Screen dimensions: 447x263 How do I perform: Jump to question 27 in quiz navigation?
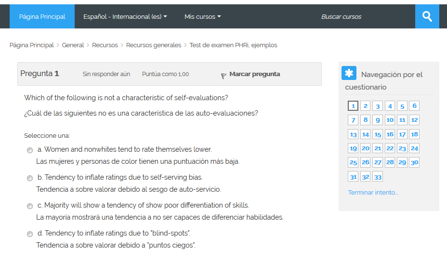pyautogui.click(x=378, y=162)
